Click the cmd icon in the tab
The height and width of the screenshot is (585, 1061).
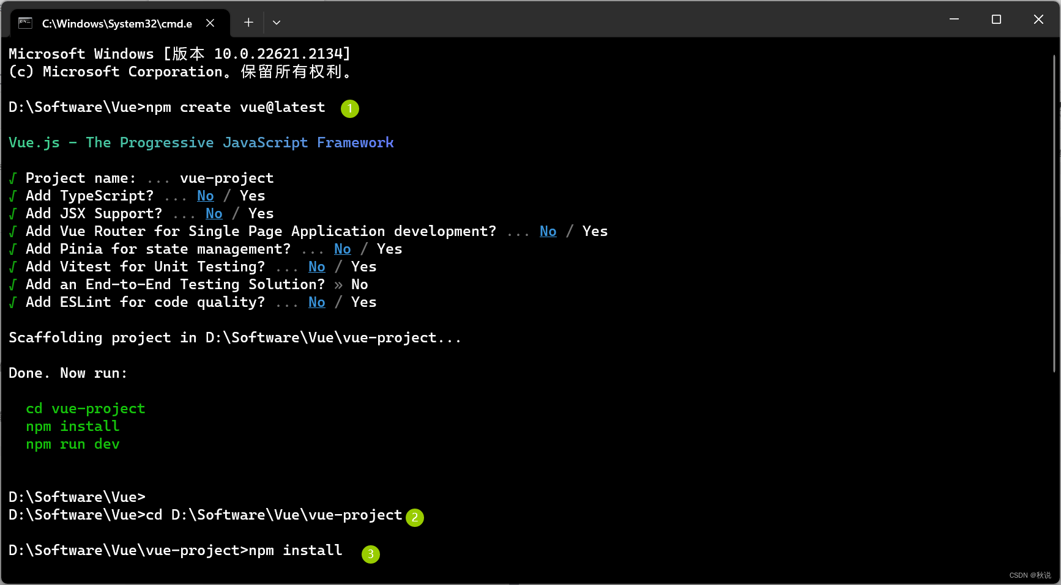[x=25, y=23]
